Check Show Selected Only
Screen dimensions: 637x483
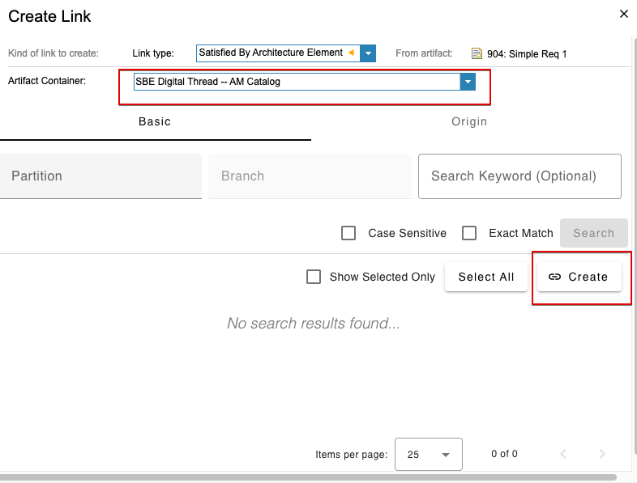314,277
